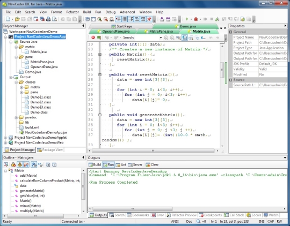Open the Refactor menu
This screenshot has width=290, height=226.
pos(73,12)
